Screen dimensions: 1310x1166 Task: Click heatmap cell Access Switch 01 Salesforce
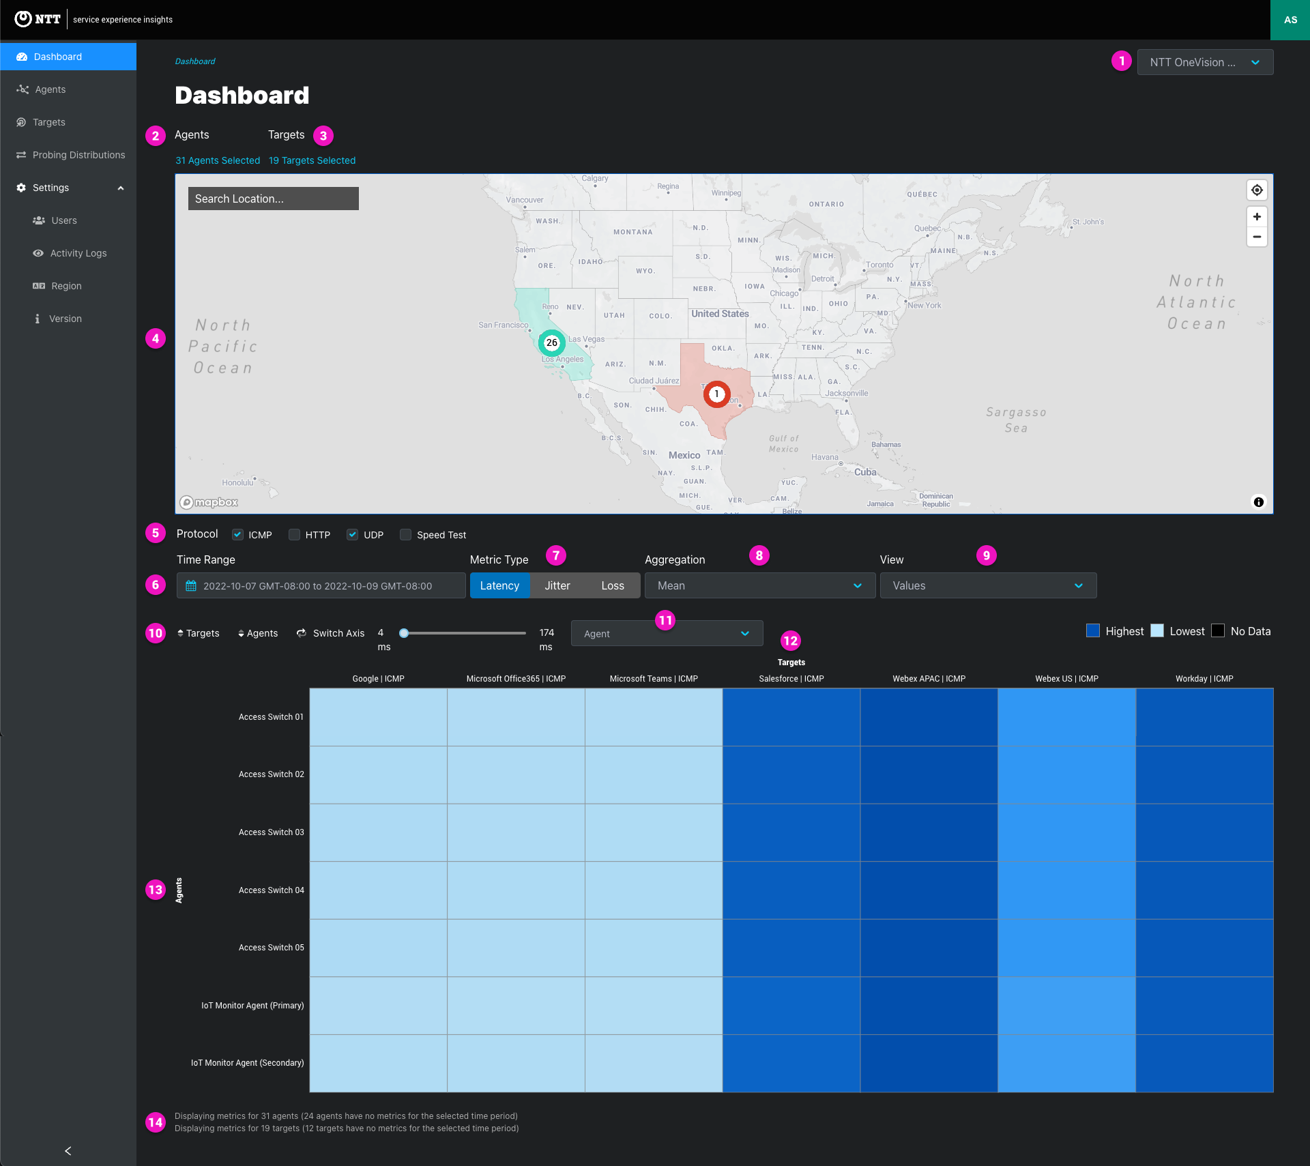point(791,717)
